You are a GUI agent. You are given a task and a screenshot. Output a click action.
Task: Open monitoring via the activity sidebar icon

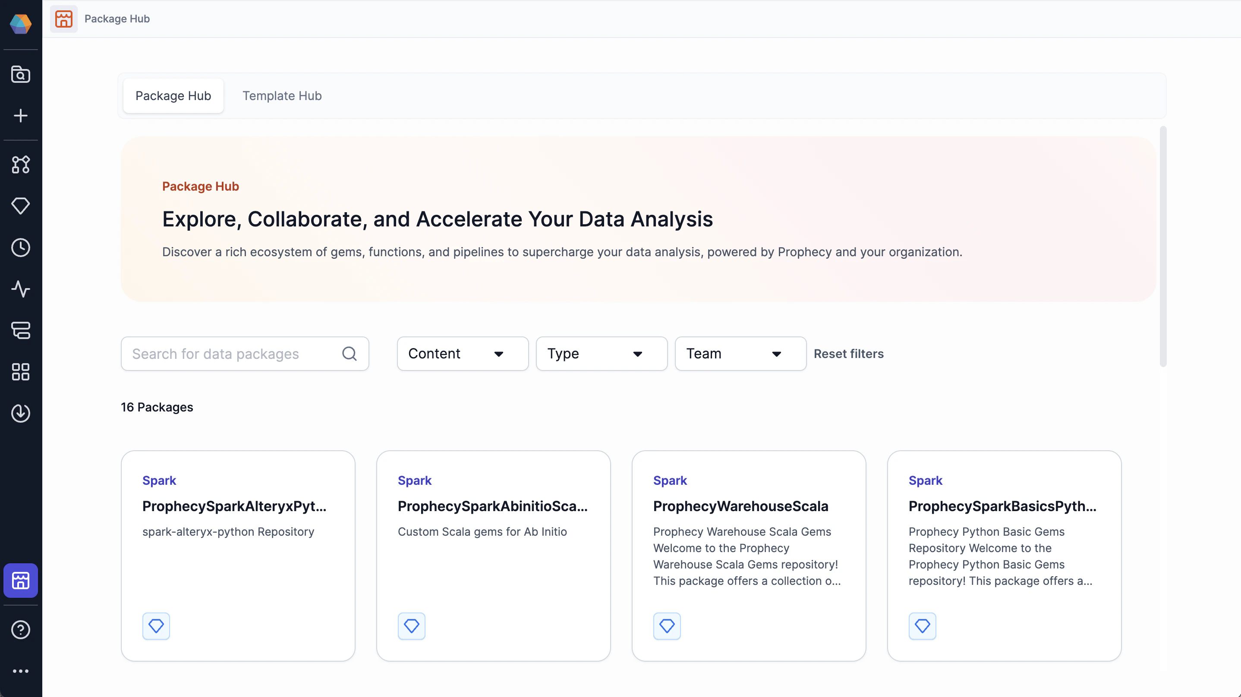[20, 289]
